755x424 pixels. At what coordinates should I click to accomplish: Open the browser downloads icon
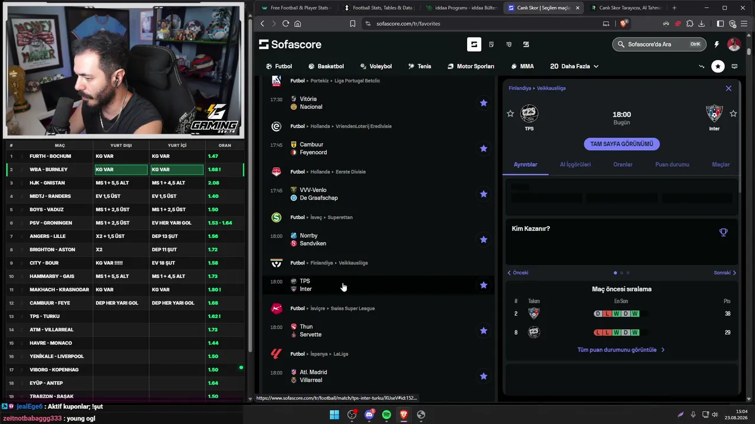click(x=701, y=24)
